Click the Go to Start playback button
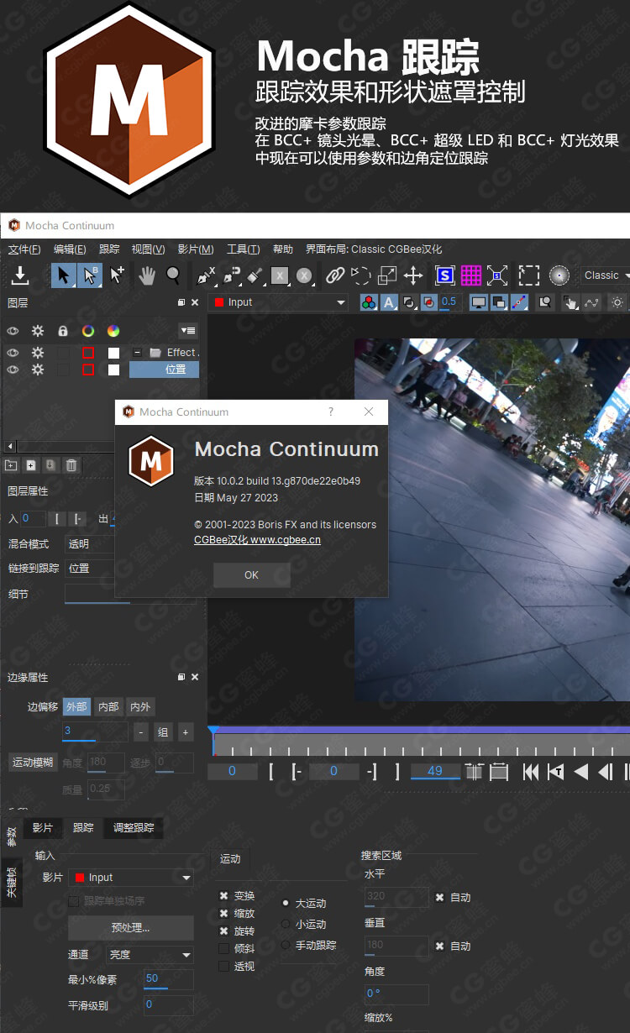Image resolution: width=630 pixels, height=1033 pixels. [x=531, y=771]
